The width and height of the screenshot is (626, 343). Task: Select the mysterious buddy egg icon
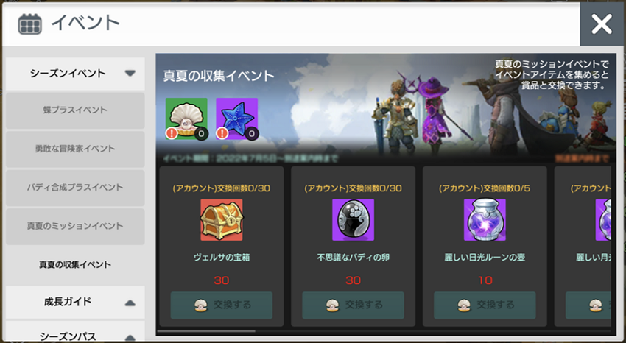pyautogui.click(x=354, y=220)
